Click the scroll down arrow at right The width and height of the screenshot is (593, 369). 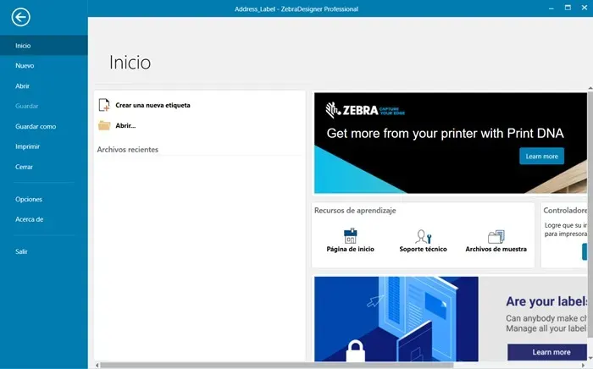pos(590,358)
